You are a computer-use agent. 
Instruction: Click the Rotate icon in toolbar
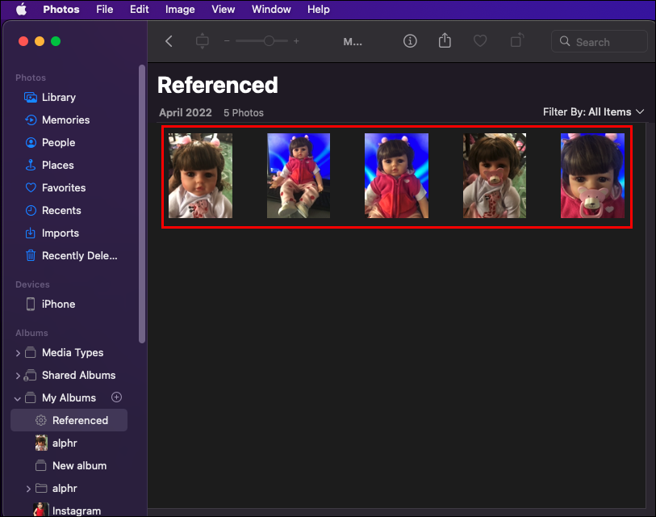(x=517, y=40)
